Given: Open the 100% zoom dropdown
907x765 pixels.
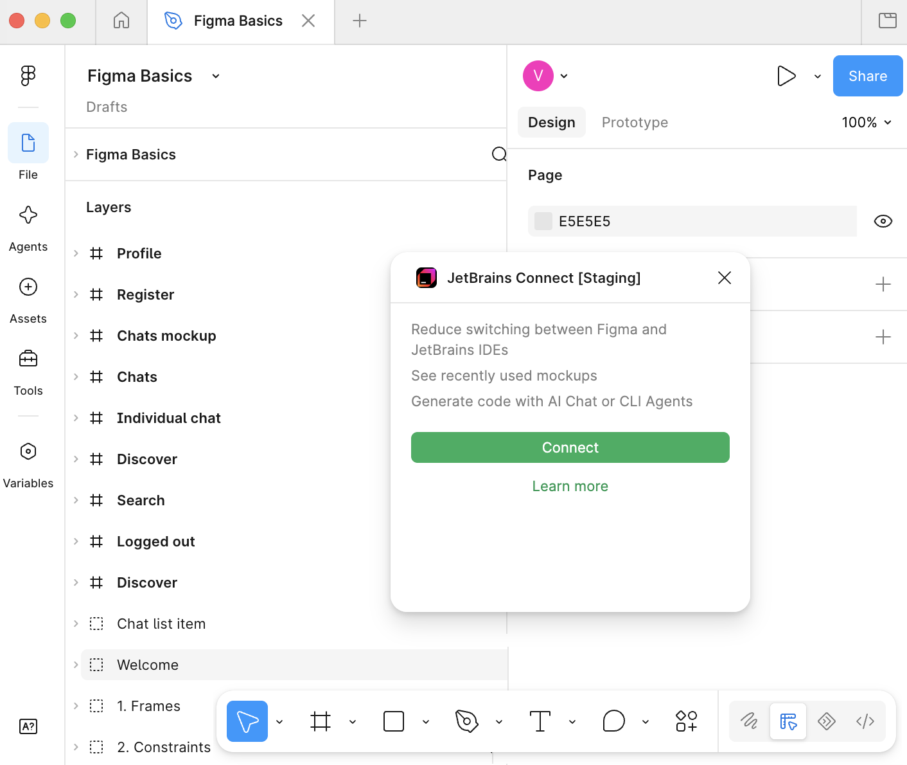Looking at the screenshot, I should pos(867,122).
